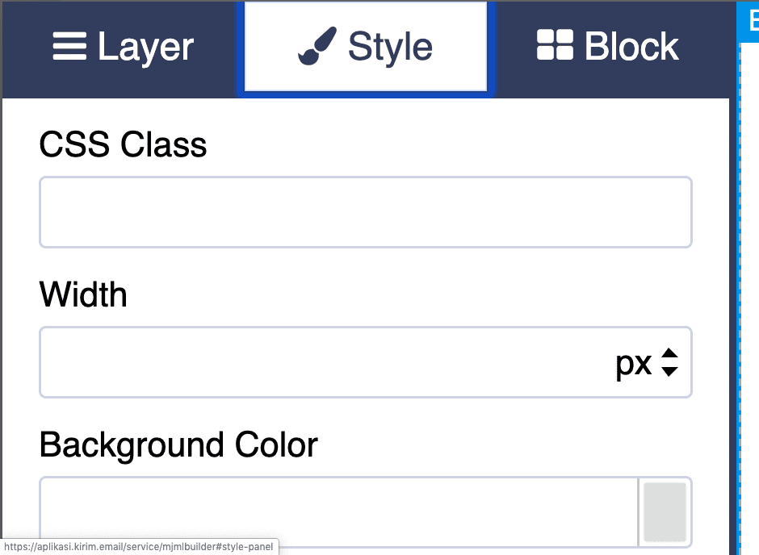The image size is (759, 555).
Task: Click the Background Color label
Action: click(x=178, y=444)
